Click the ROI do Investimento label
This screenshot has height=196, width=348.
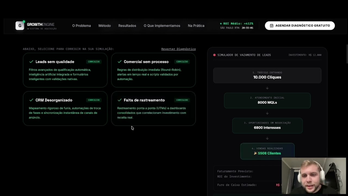coord(234,176)
